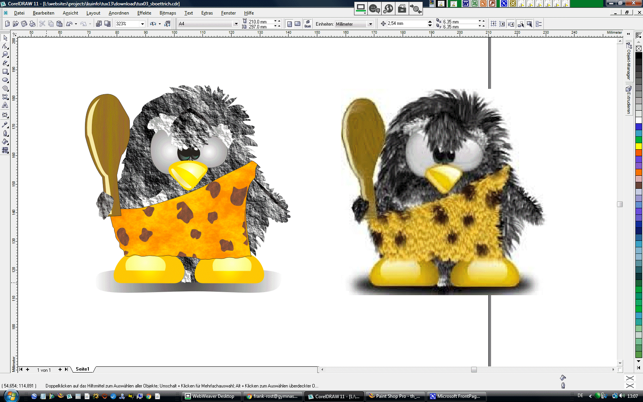Select the Interactive blend tool
643x402 pixels.
[x=5, y=115]
